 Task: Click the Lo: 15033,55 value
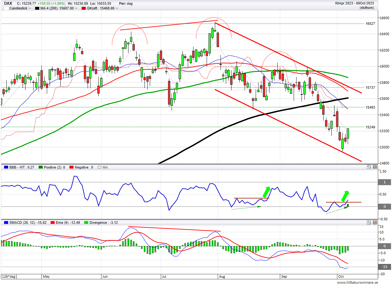(x=101, y=3)
